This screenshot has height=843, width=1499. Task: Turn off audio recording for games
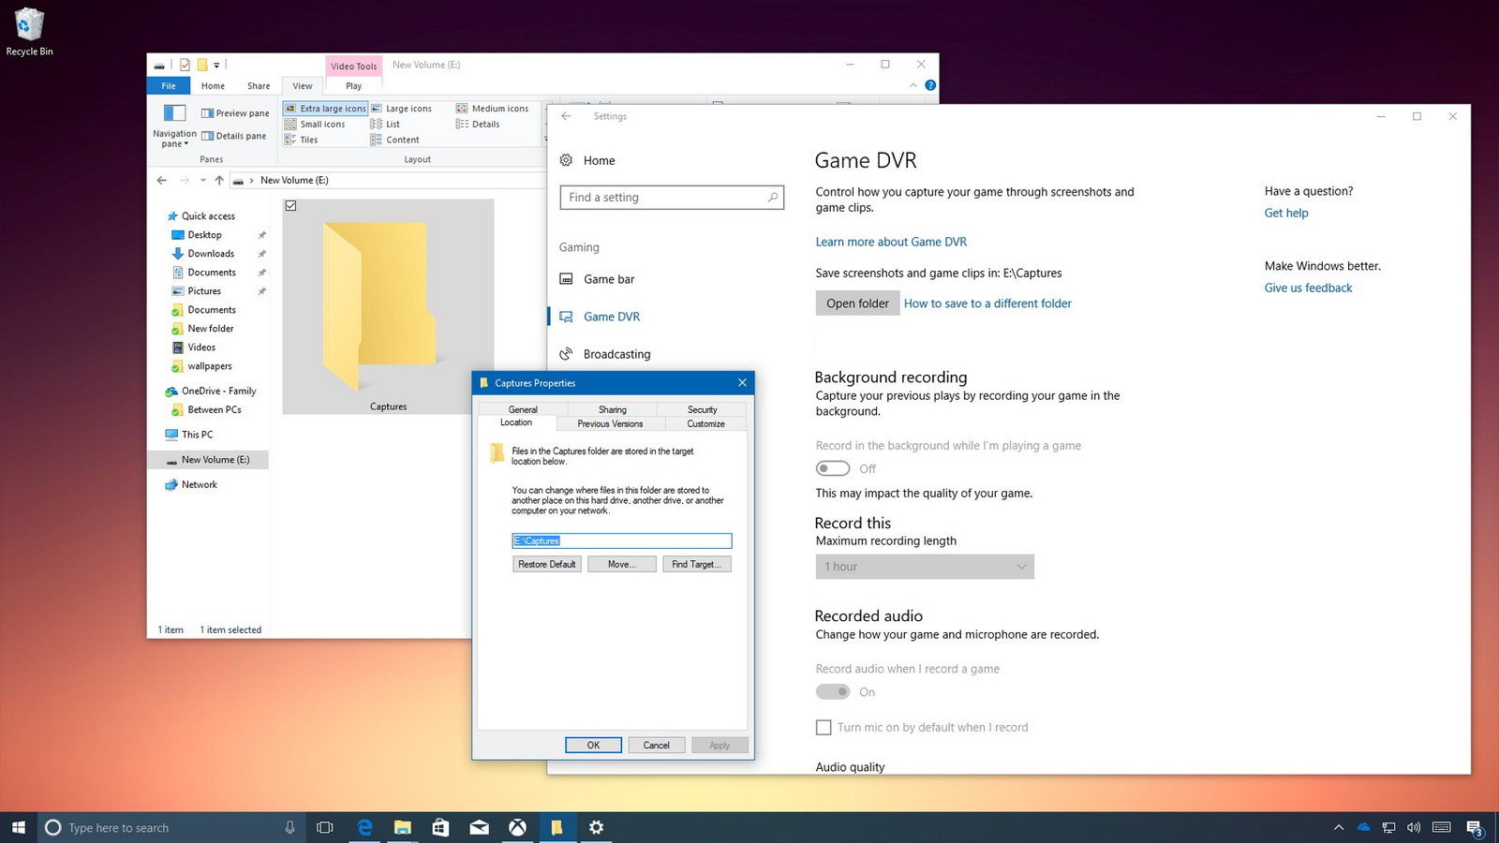coord(832,691)
